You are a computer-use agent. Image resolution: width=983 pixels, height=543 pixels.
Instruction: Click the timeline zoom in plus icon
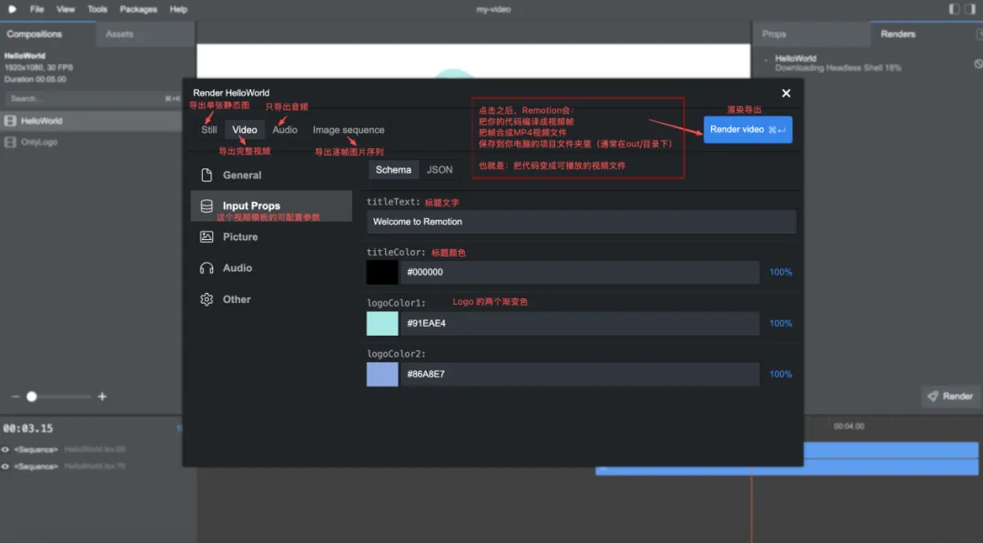tap(102, 397)
